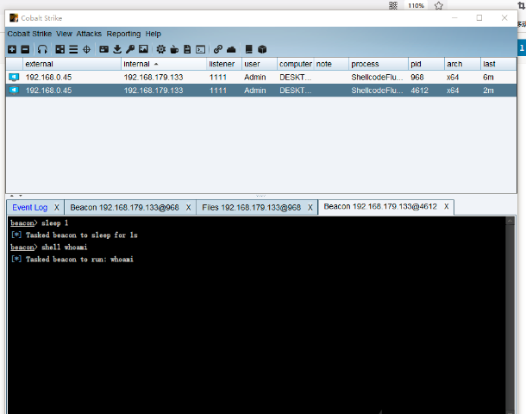Viewport: 526px width, 414px height.
Task: Select the Beacon 192.168.179.133@4612 tab
Action: (380, 206)
